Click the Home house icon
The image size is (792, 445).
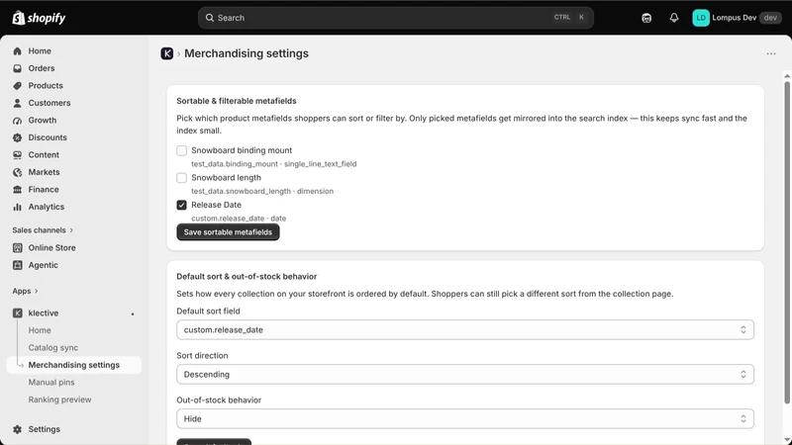tap(17, 51)
